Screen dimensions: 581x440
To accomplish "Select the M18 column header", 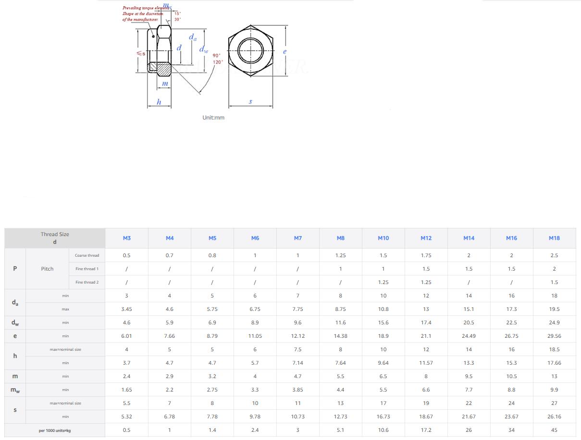I will pyautogui.click(x=554, y=238).
